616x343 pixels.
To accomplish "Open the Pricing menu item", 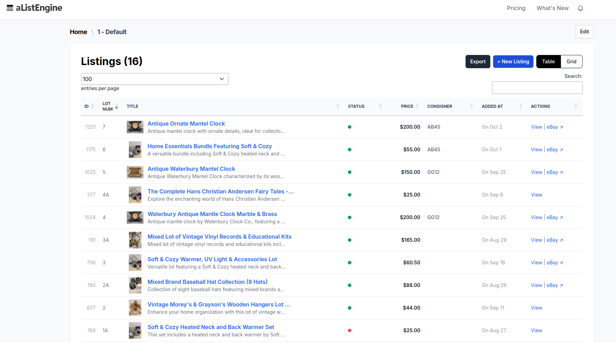I will pos(516,8).
